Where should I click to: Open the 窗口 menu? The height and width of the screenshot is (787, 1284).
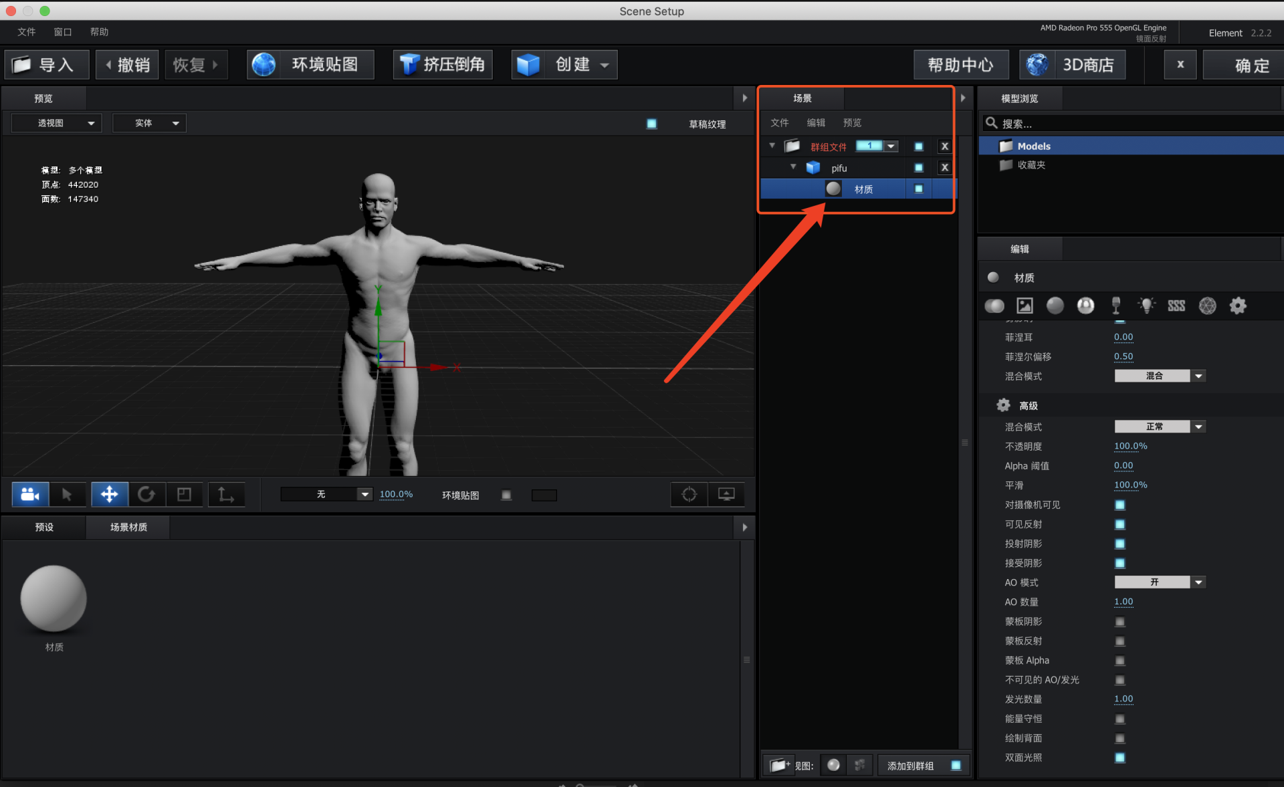click(63, 32)
